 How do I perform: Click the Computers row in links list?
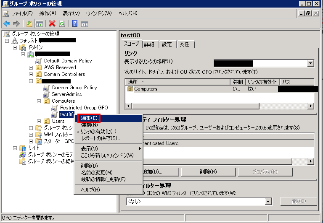pyautogui.click(x=220, y=89)
